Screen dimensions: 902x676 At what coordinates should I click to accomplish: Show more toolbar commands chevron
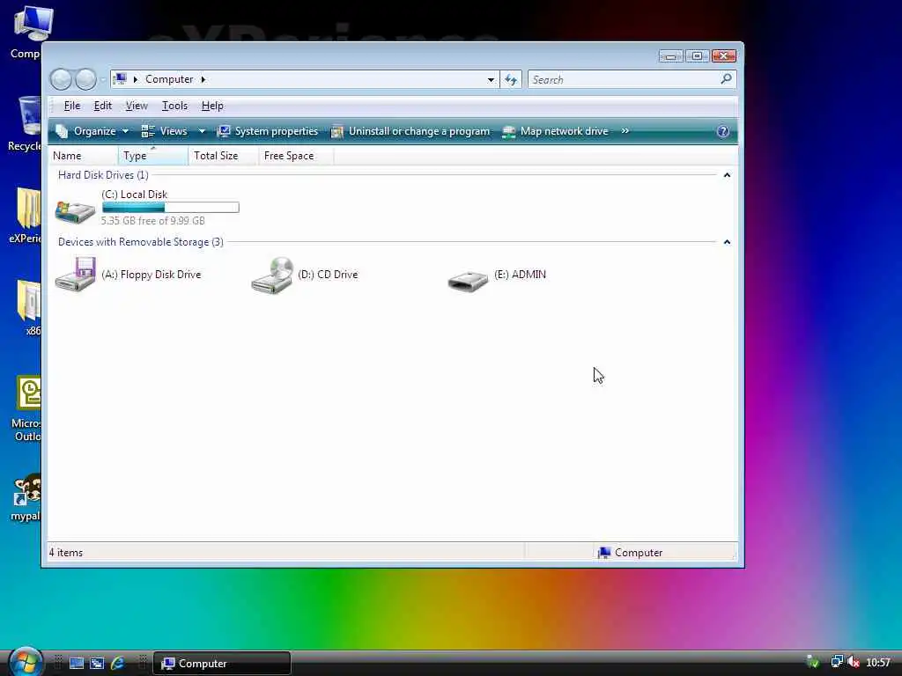[625, 131]
